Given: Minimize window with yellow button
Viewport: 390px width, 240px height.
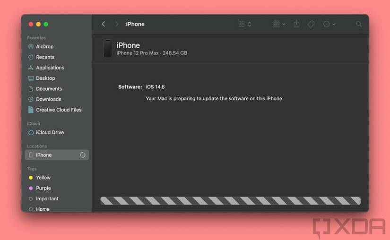Looking at the screenshot, I should coord(38,24).
